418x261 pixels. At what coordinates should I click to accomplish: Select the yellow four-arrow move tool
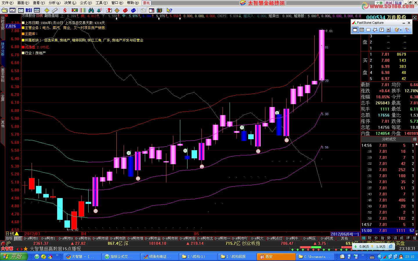click(47, 10)
